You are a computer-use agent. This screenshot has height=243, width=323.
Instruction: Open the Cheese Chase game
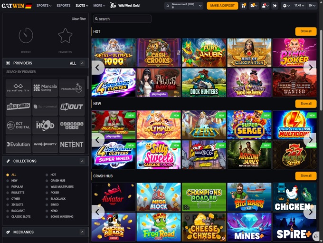coord(204,227)
